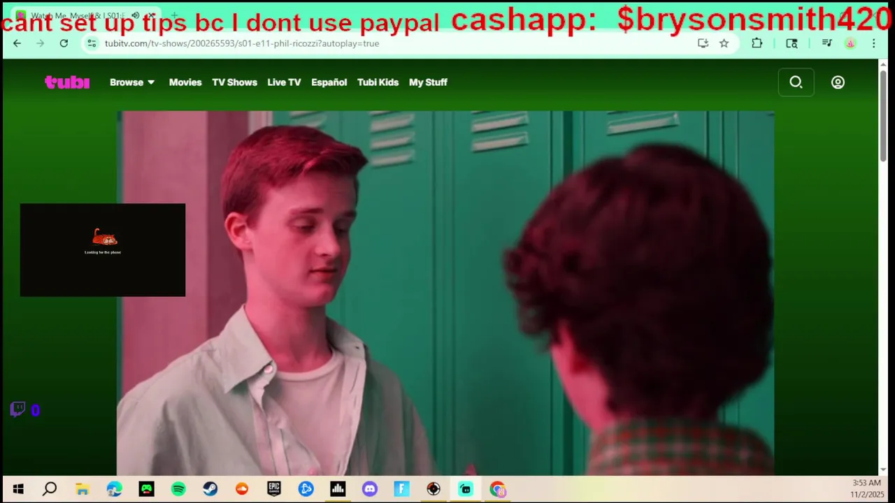Image resolution: width=895 pixels, height=503 pixels.
Task: Click the Twitch viewer count icon
Action: 18,409
